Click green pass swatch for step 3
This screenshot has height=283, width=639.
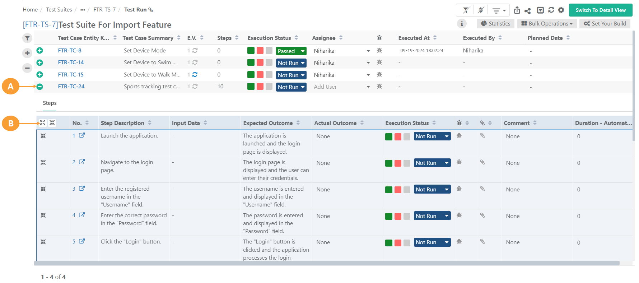pos(388,190)
